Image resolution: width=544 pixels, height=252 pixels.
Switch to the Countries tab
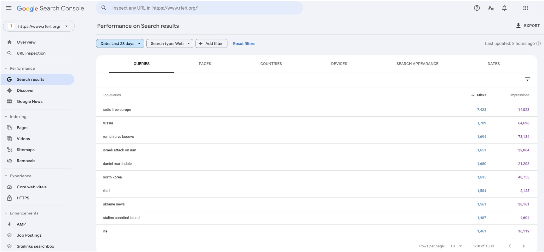[271, 64]
